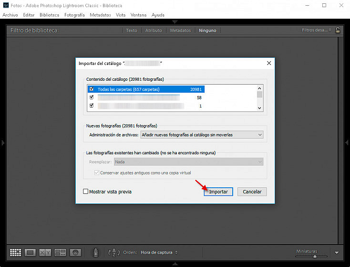Open the Fotografía menu
The height and width of the screenshot is (267, 350).
pos(74,15)
